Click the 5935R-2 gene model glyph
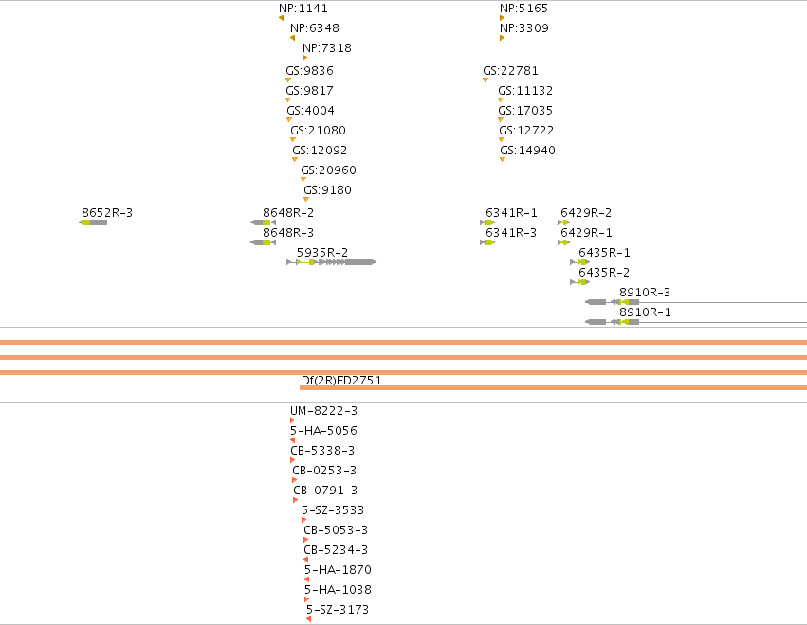The width and height of the screenshot is (807, 625). [x=332, y=262]
